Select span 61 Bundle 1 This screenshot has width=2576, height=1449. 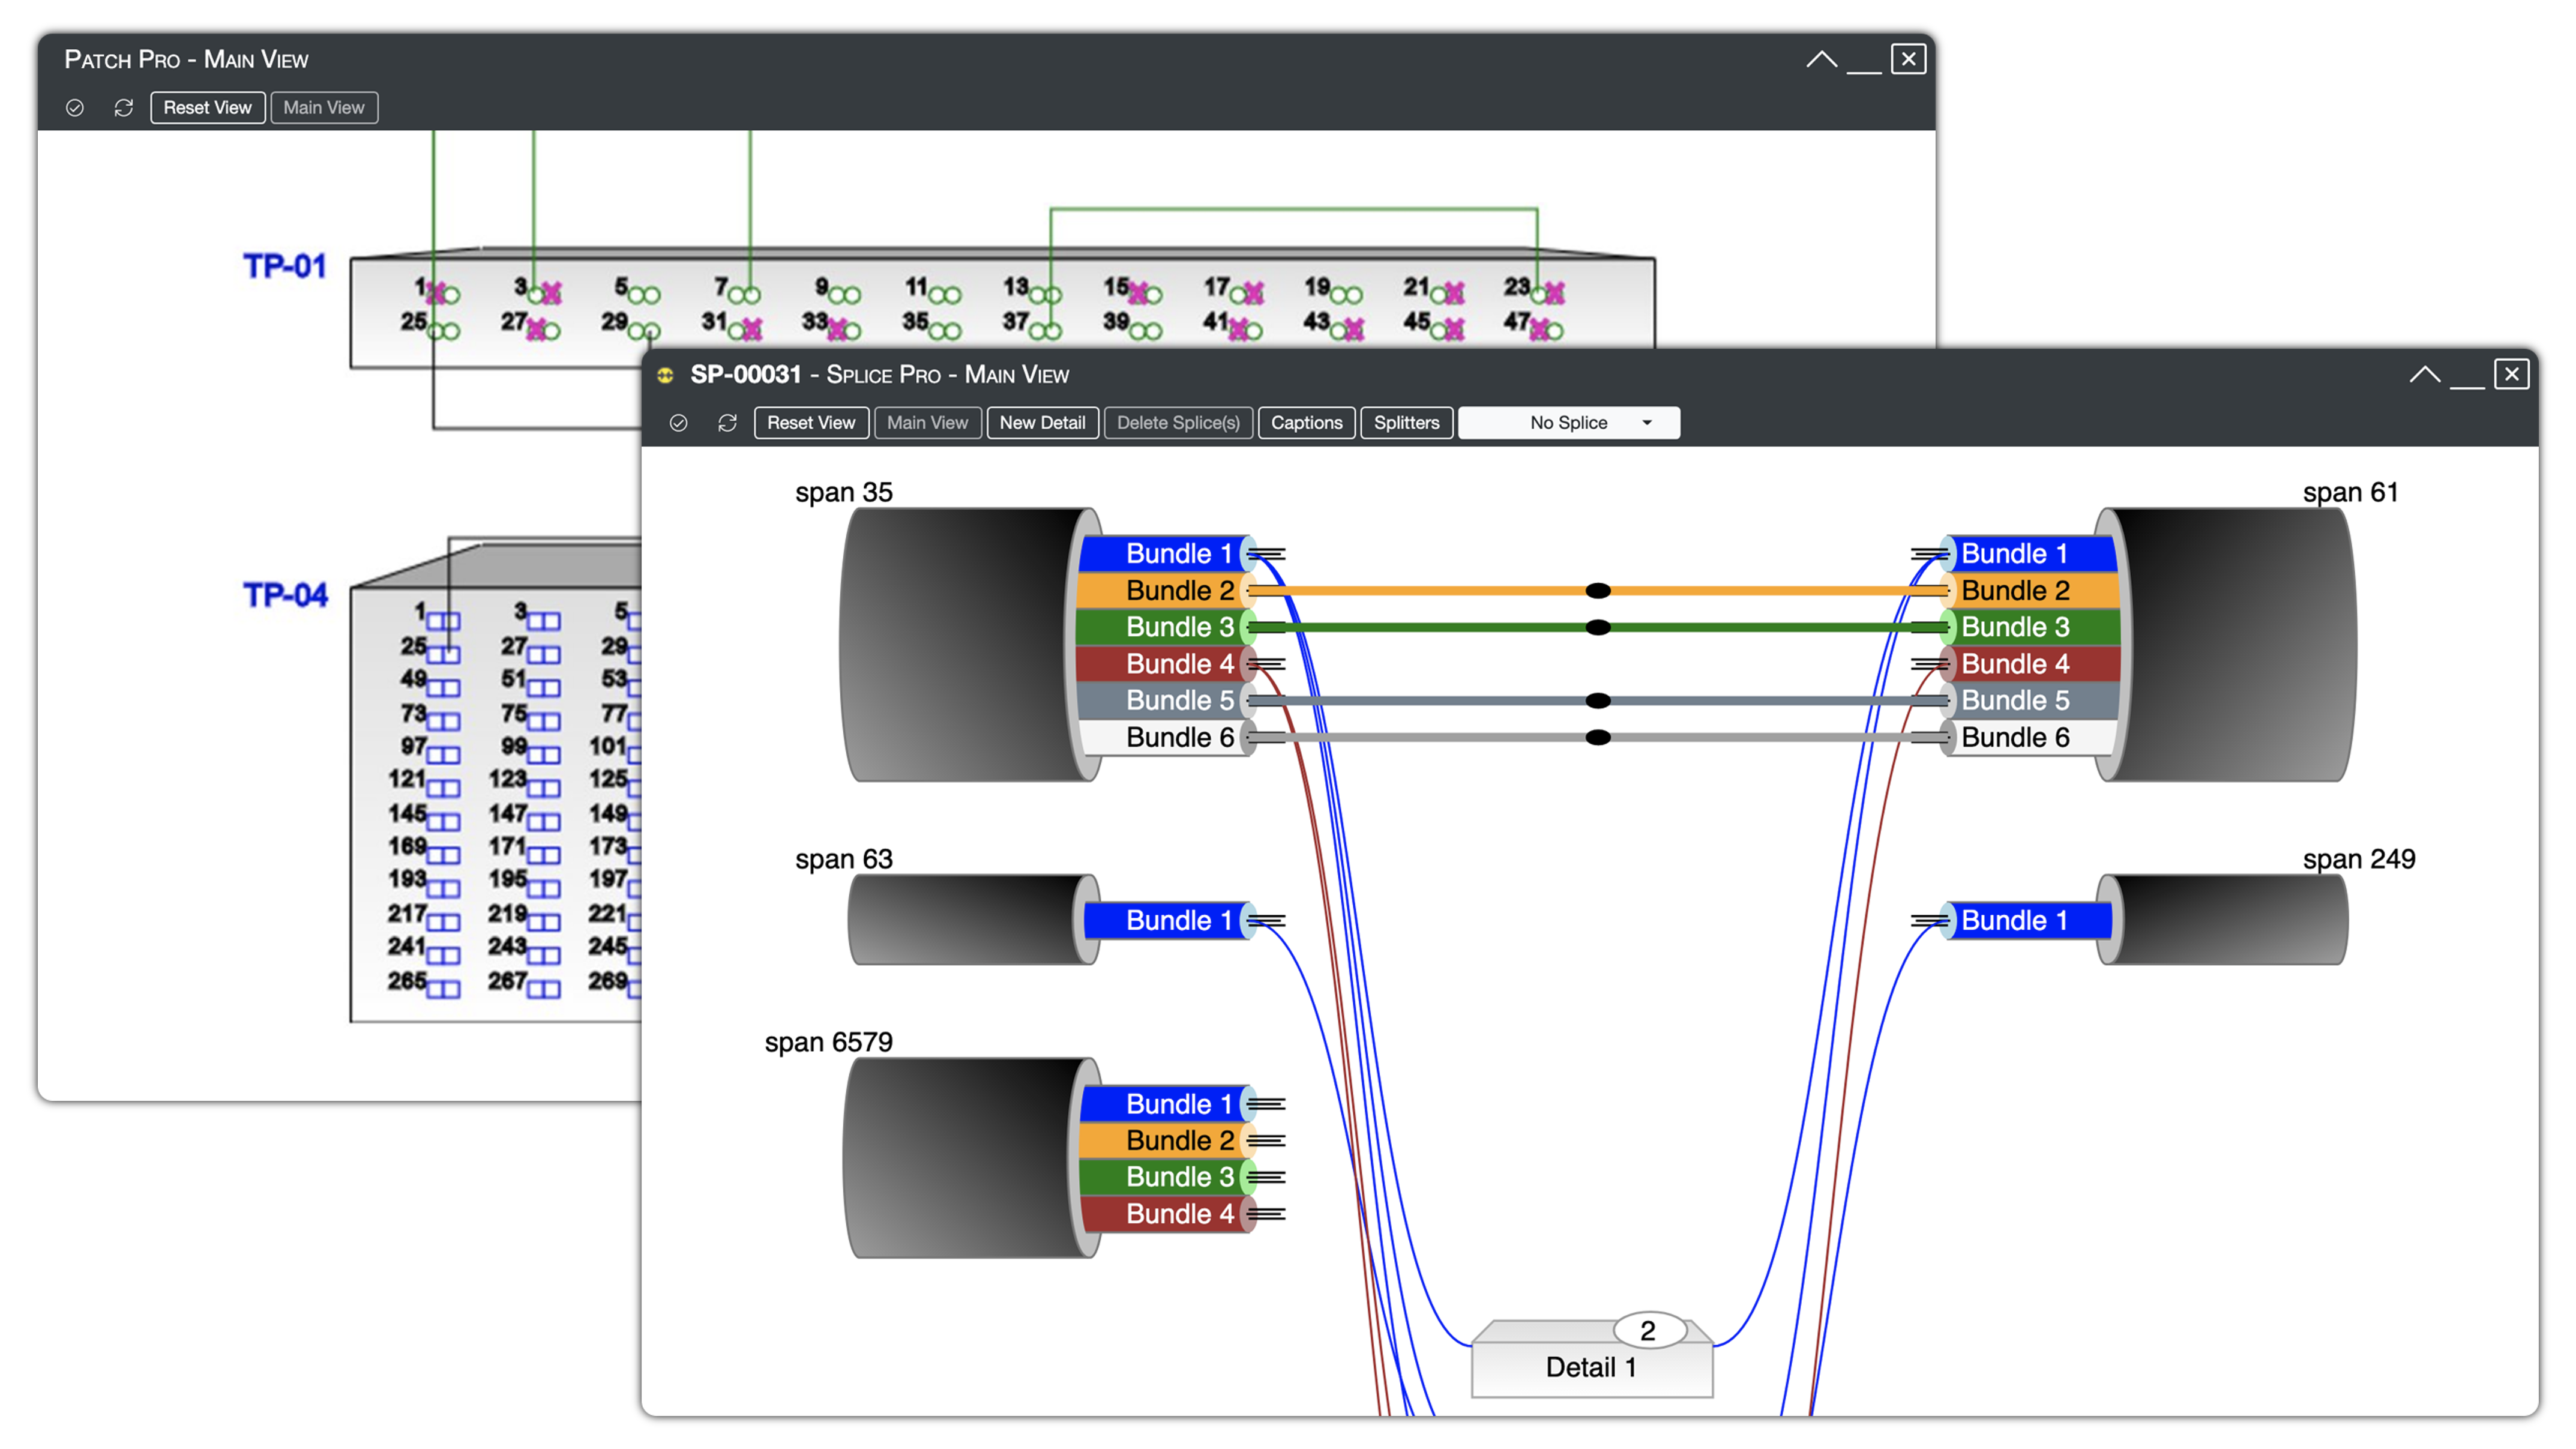[x=2030, y=554]
